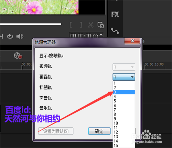
Task: Choose 15 in the overlay track list
Action: click(124, 145)
